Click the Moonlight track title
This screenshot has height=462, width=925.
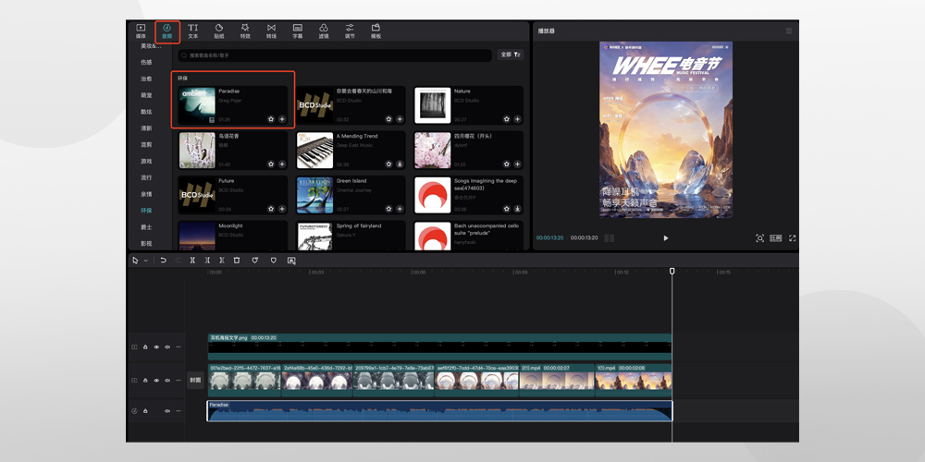point(230,225)
